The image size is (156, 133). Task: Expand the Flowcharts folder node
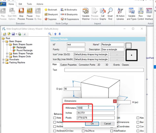click(x=3, y=60)
